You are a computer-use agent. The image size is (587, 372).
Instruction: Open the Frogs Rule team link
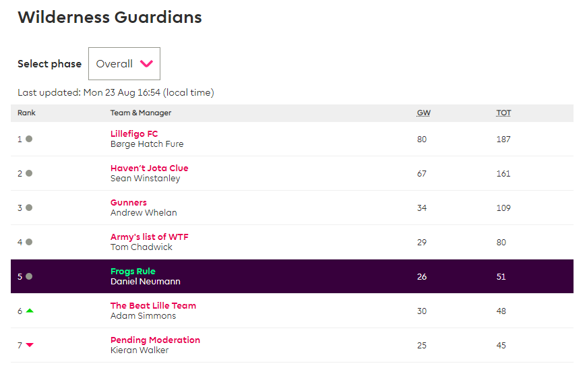133,272
